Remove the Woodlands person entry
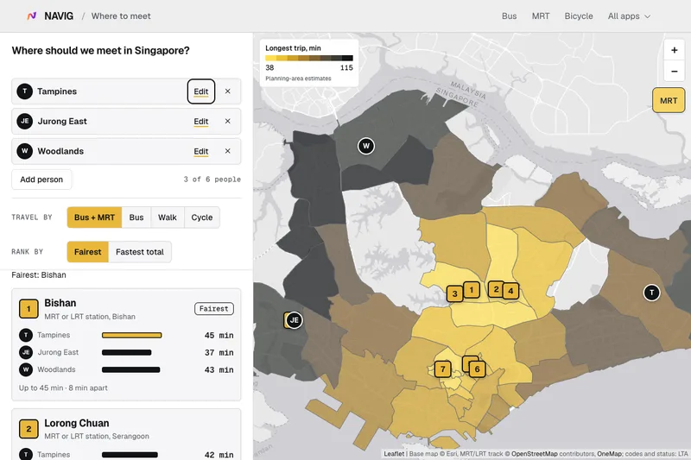This screenshot has width=691, height=460. [227, 151]
